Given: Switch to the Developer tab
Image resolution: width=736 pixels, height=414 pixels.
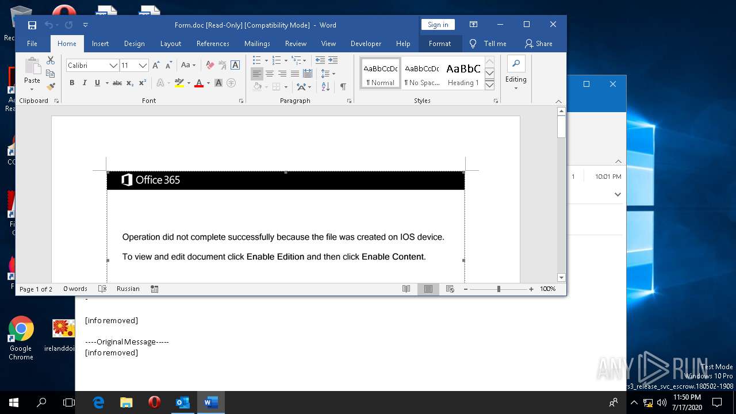Looking at the screenshot, I should pyautogui.click(x=366, y=43).
